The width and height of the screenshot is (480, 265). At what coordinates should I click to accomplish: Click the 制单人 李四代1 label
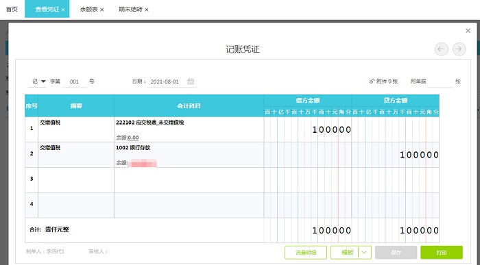[x=45, y=251]
